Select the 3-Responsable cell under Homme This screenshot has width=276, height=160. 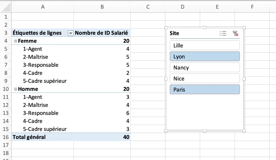click(41, 113)
